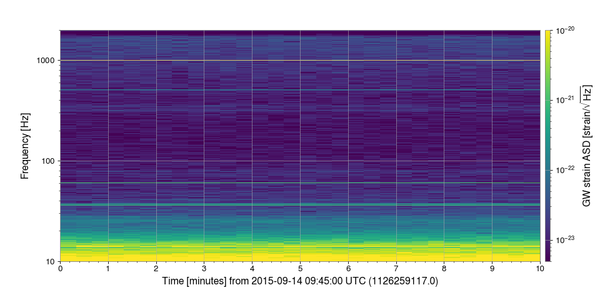
Task: Click the 7 minute tick label
Action: 396,269
